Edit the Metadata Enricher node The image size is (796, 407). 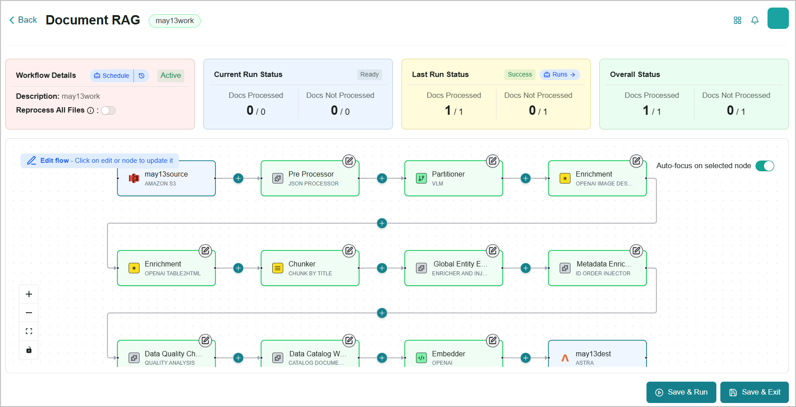click(637, 251)
